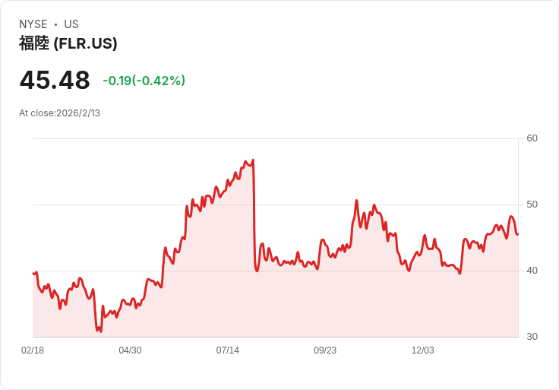The height and width of the screenshot is (390, 559).
Task: Click the chart's highest peak near 57
Action: pyautogui.click(x=253, y=160)
